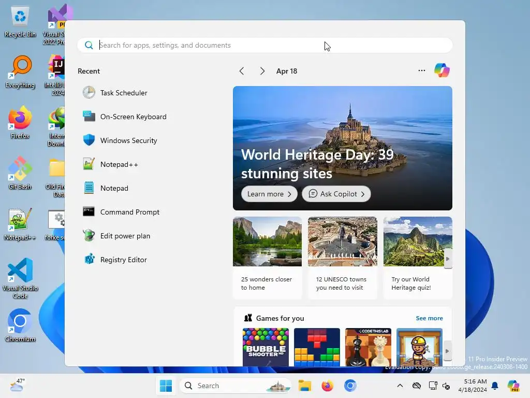Launch Notepad from Recent list

[106, 188]
